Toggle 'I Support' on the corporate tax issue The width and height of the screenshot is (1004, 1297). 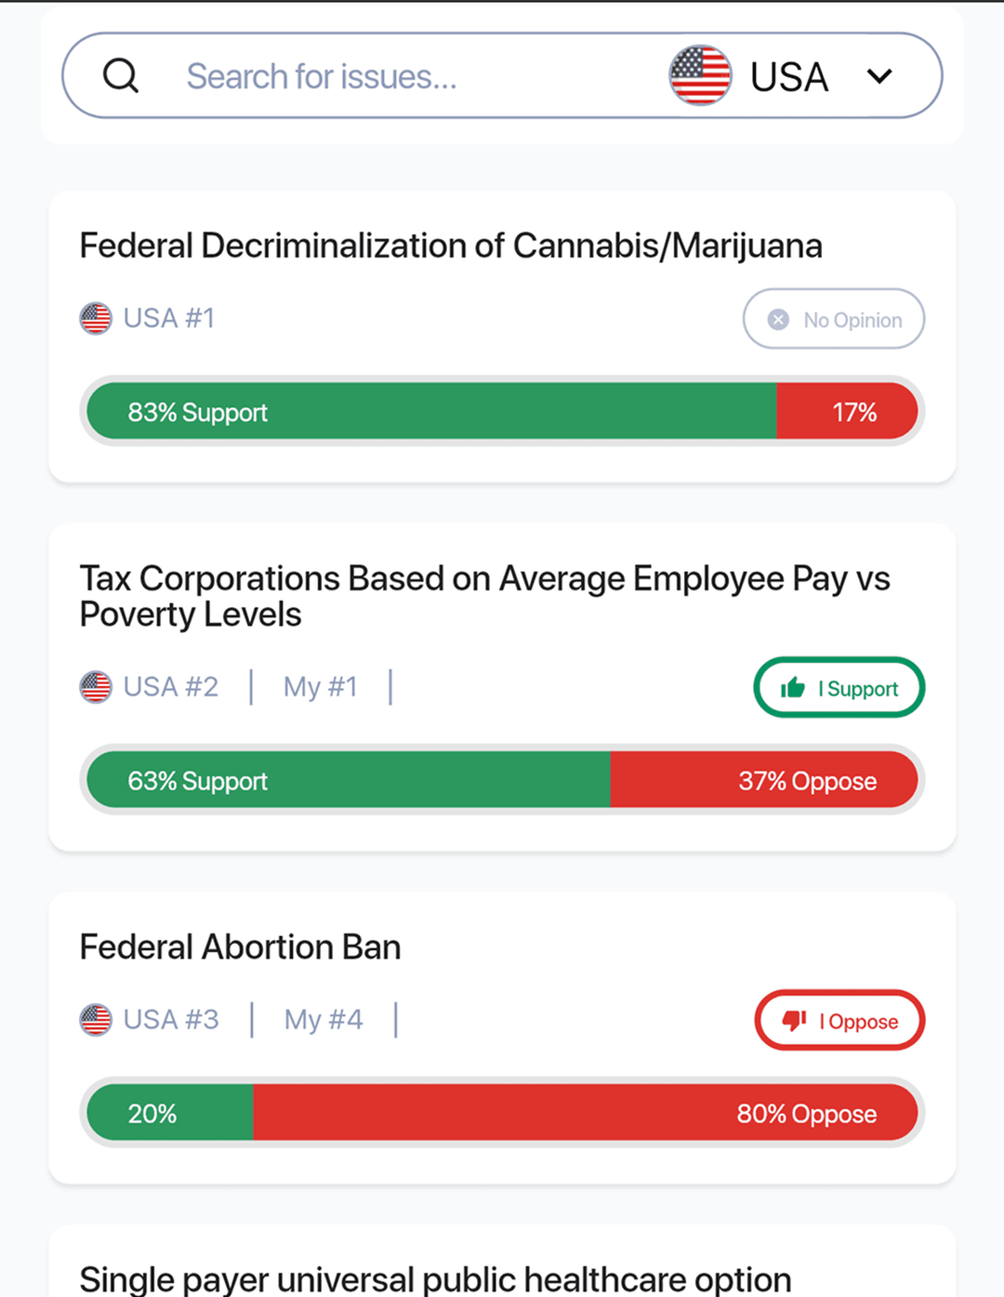point(838,687)
